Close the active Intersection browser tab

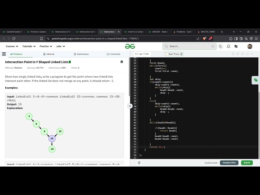click(x=119, y=32)
